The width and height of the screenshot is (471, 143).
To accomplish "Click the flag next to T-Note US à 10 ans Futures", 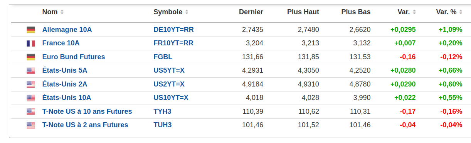I will pyautogui.click(x=31, y=111).
